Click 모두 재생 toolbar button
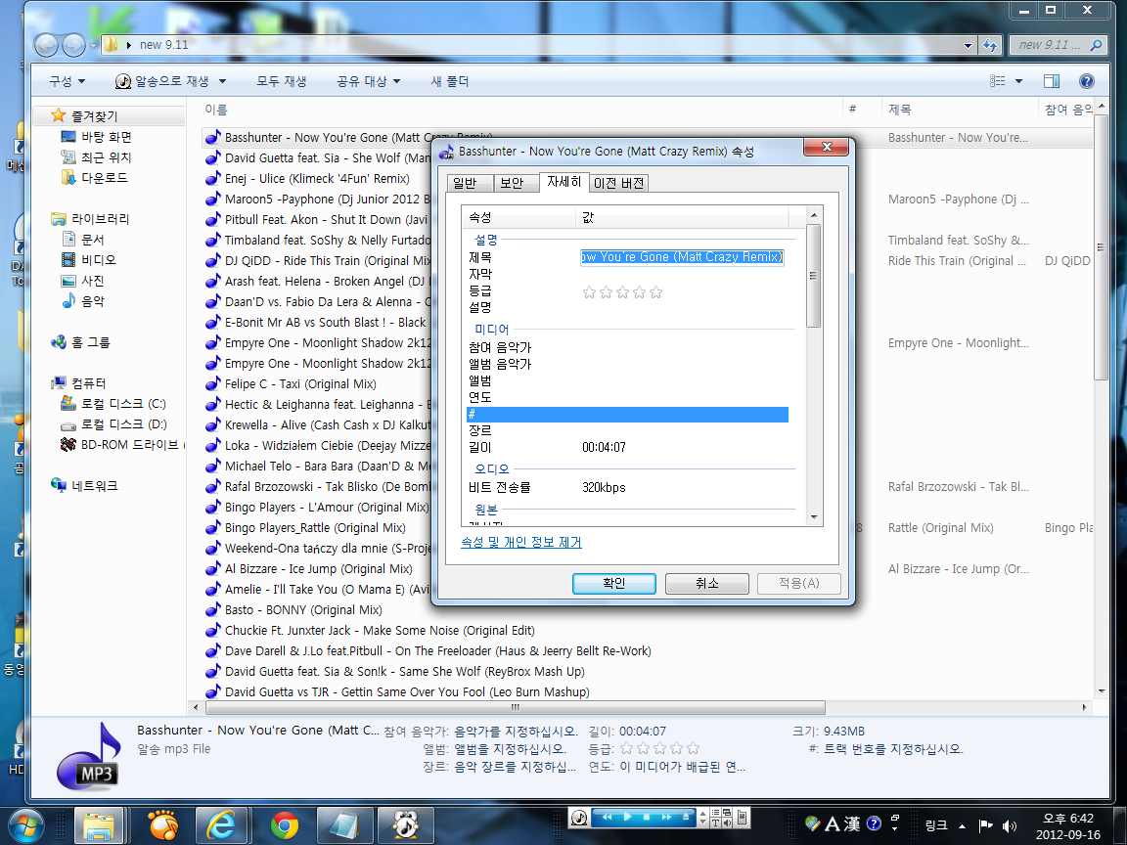The height and width of the screenshot is (845, 1127). (x=282, y=81)
